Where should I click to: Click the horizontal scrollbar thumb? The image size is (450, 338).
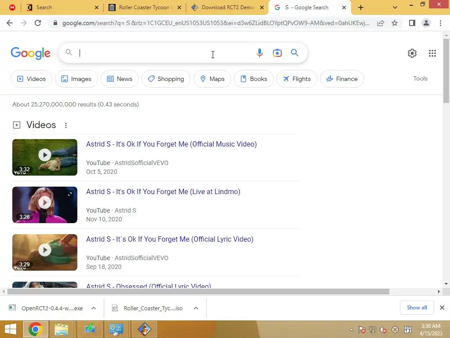tap(198, 291)
